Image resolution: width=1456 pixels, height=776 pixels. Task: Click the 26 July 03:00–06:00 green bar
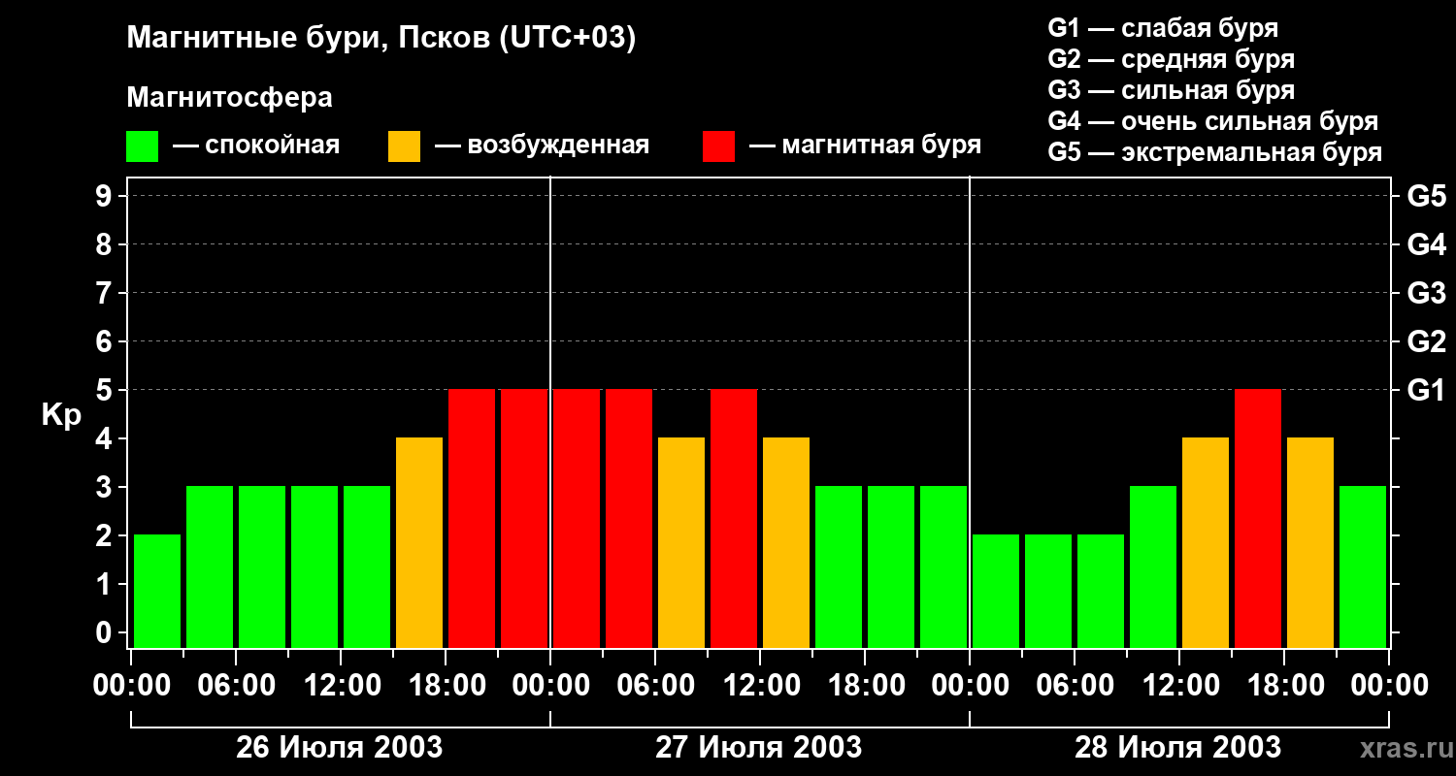tap(210, 566)
